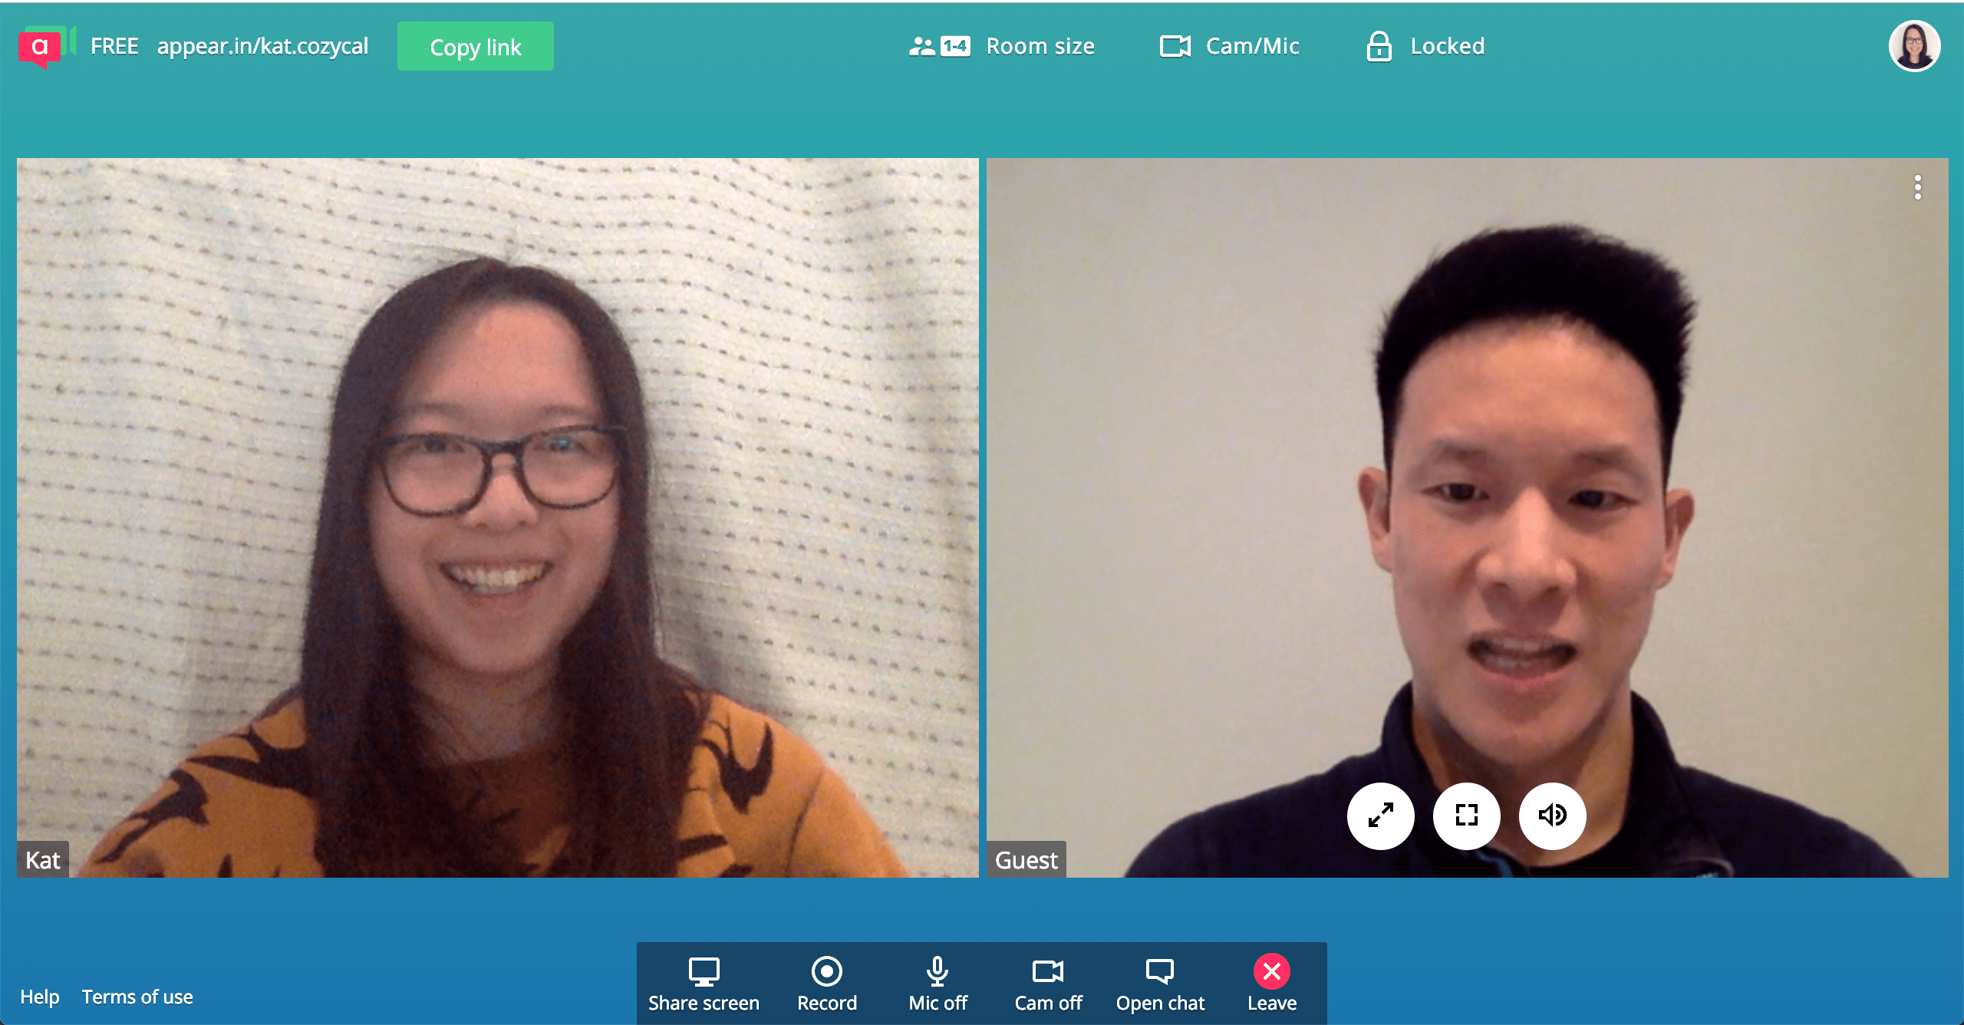Viewport: 1964px width, 1025px height.
Task: Click the appear.in/kat.cozycal room name
Action: click(x=263, y=46)
